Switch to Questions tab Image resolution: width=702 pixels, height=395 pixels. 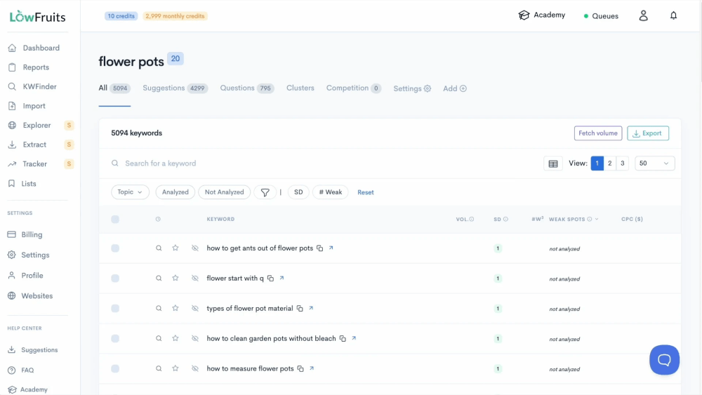(x=246, y=88)
